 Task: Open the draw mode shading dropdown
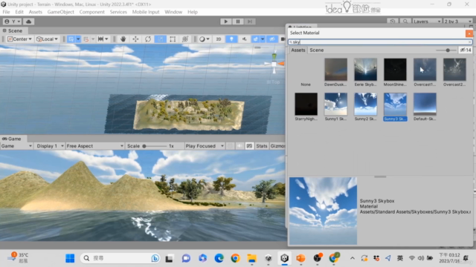(x=204, y=39)
